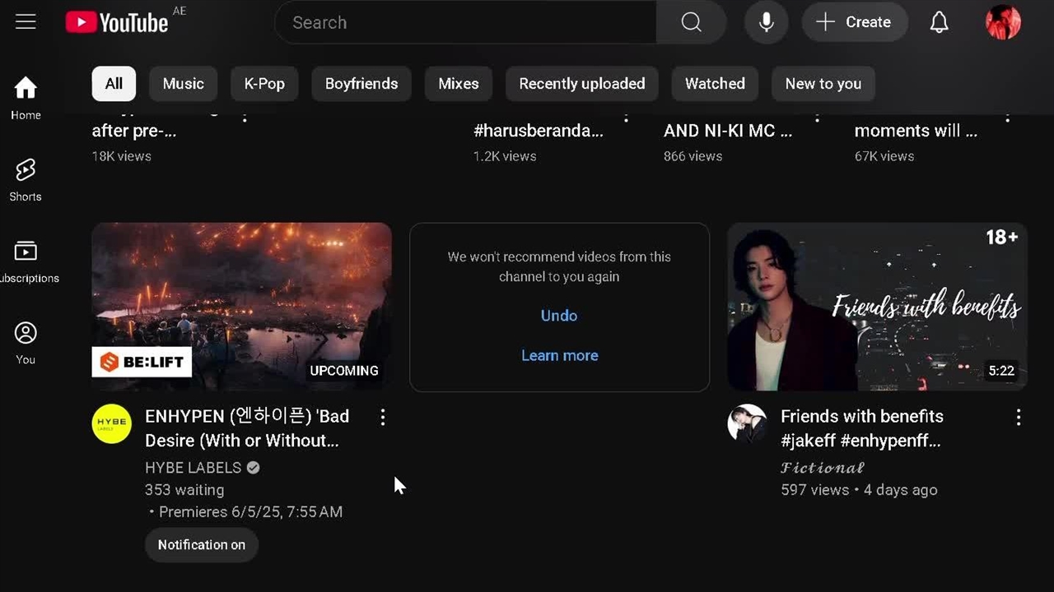1054x592 pixels.
Task: Open the notifications bell
Action: (x=939, y=22)
